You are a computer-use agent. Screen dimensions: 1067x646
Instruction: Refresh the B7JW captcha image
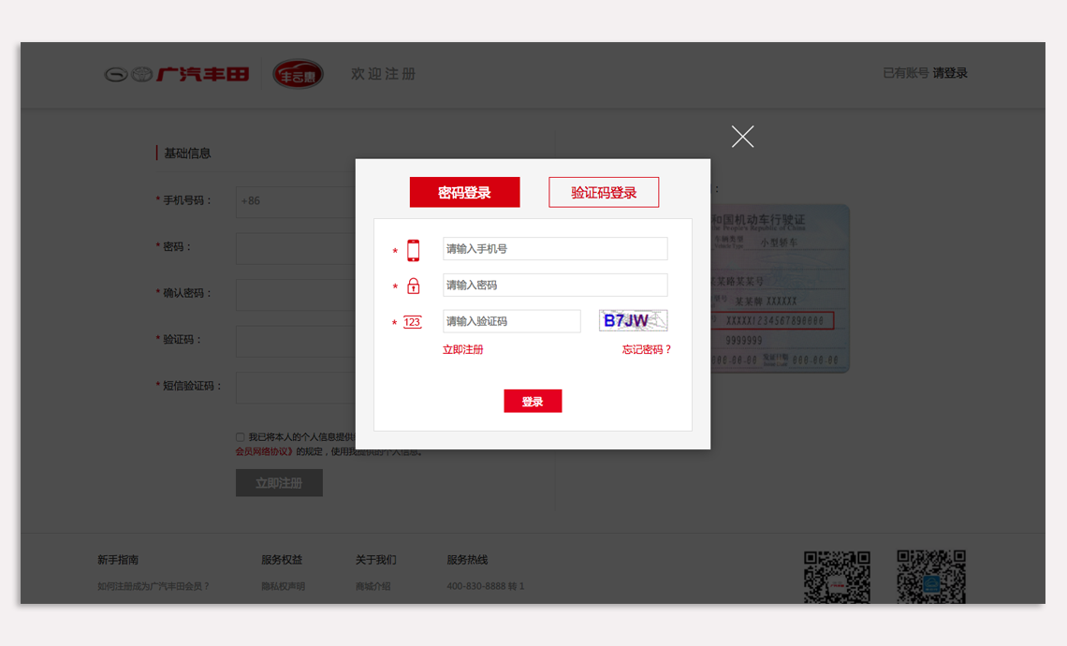(633, 321)
